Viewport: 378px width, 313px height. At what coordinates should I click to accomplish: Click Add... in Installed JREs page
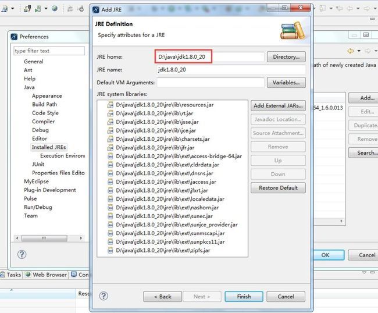[364, 98]
